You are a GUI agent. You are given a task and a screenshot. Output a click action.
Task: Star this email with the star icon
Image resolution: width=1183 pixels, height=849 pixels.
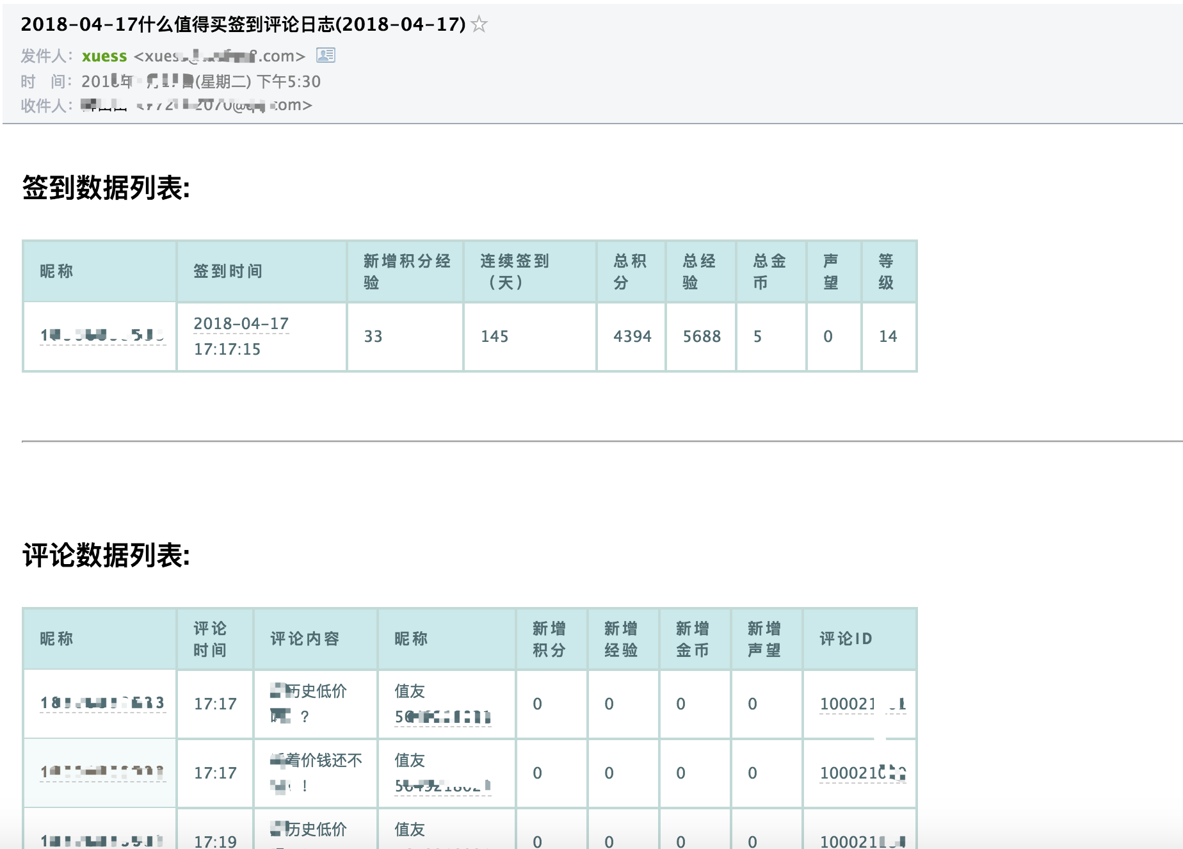click(x=479, y=24)
